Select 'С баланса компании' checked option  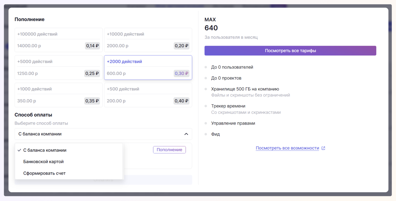[x=45, y=150]
